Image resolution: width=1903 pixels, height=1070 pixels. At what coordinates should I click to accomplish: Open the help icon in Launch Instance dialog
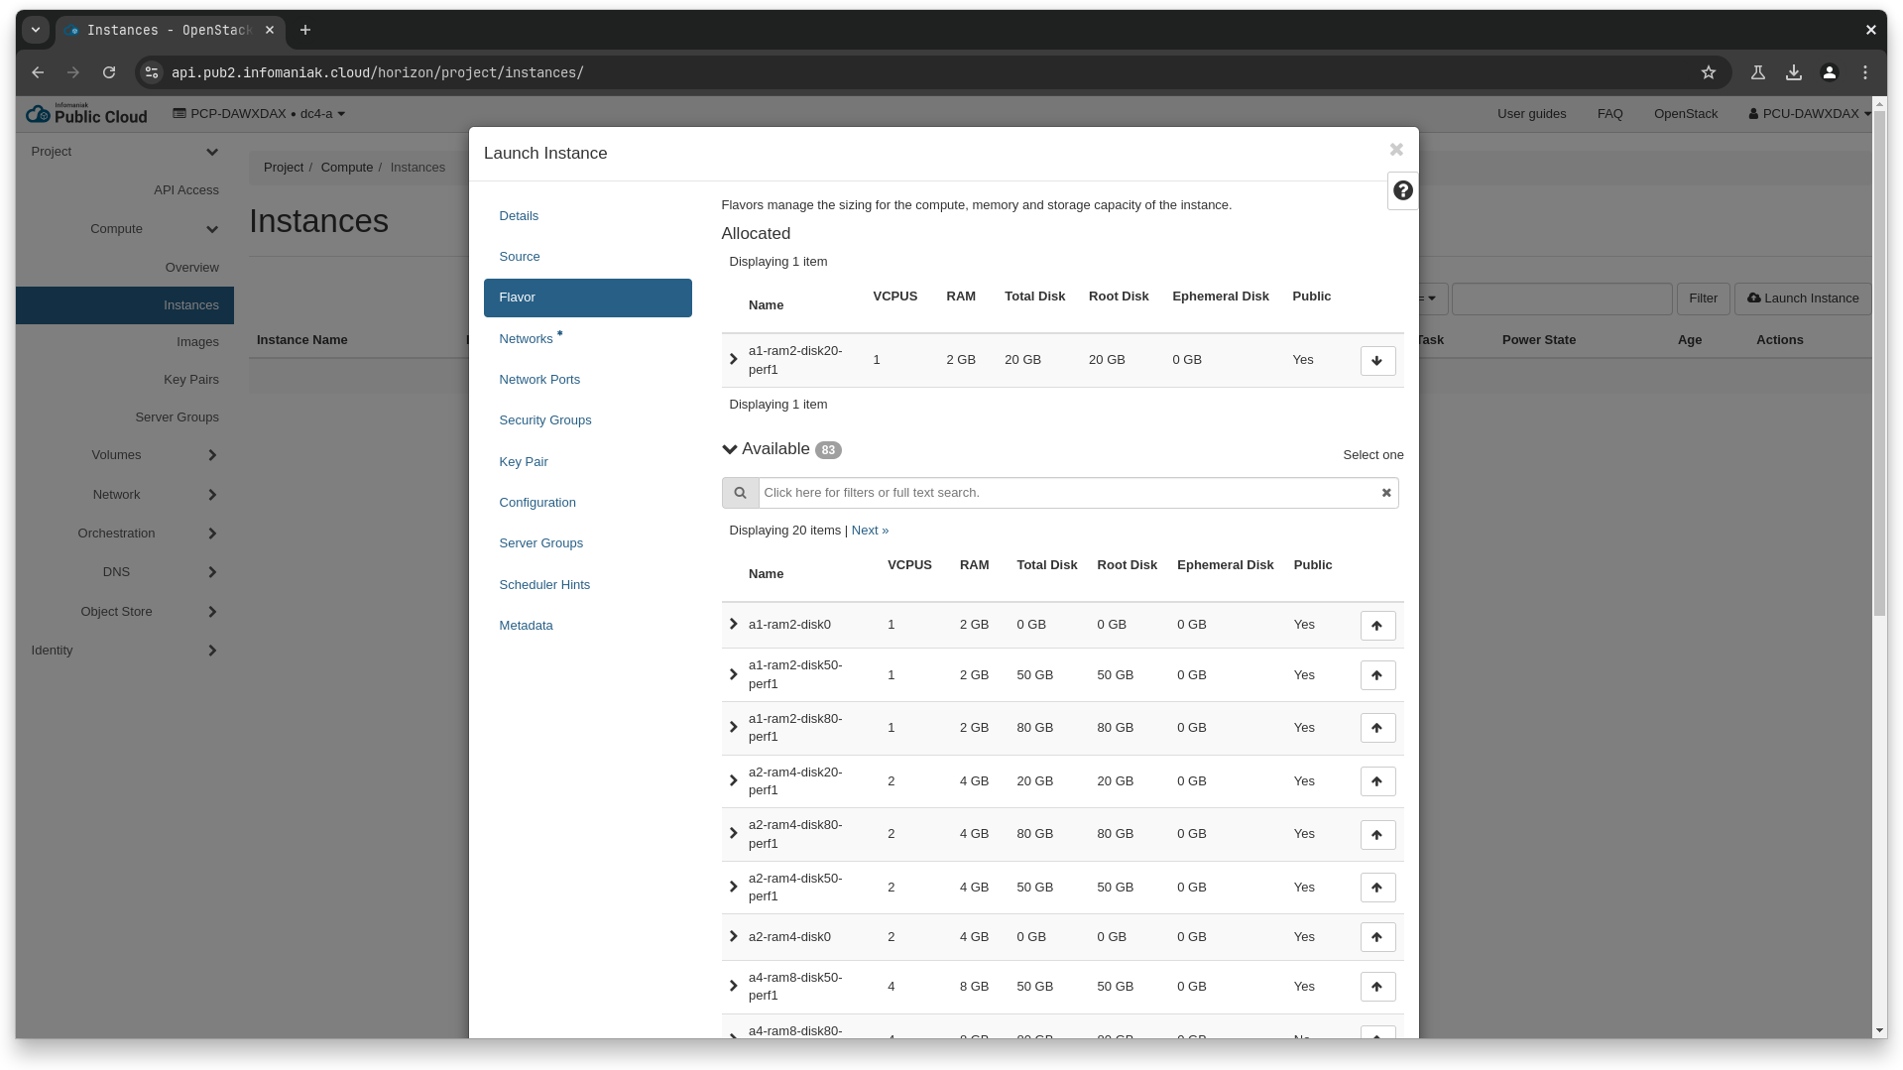[1402, 190]
